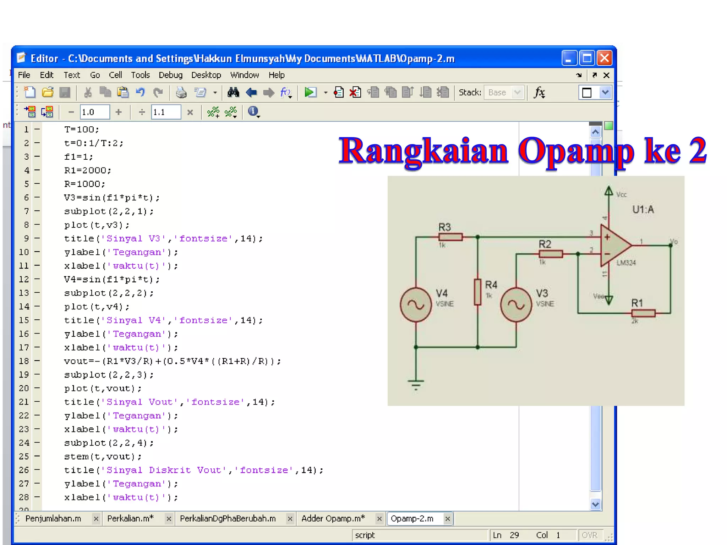Click the Clear all breakpoints icon
727x545 pixels.
pyautogui.click(x=355, y=93)
